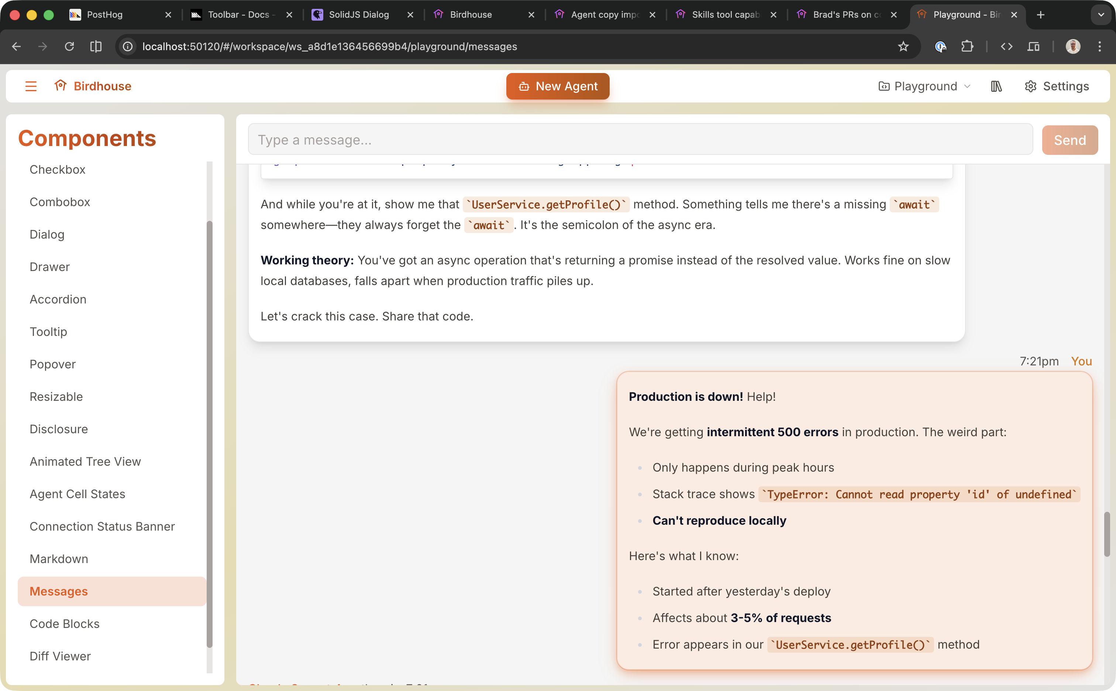This screenshot has width=1116, height=691.
Task: Create a New Agent
Action: coord(558,86)
